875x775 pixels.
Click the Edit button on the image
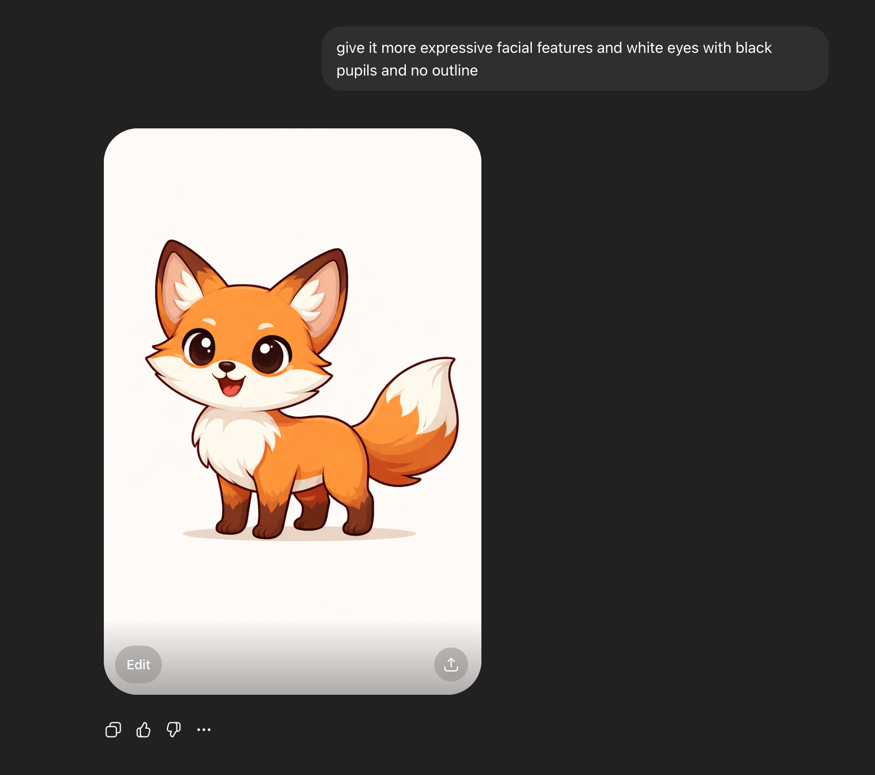click(x=138, y=665)
